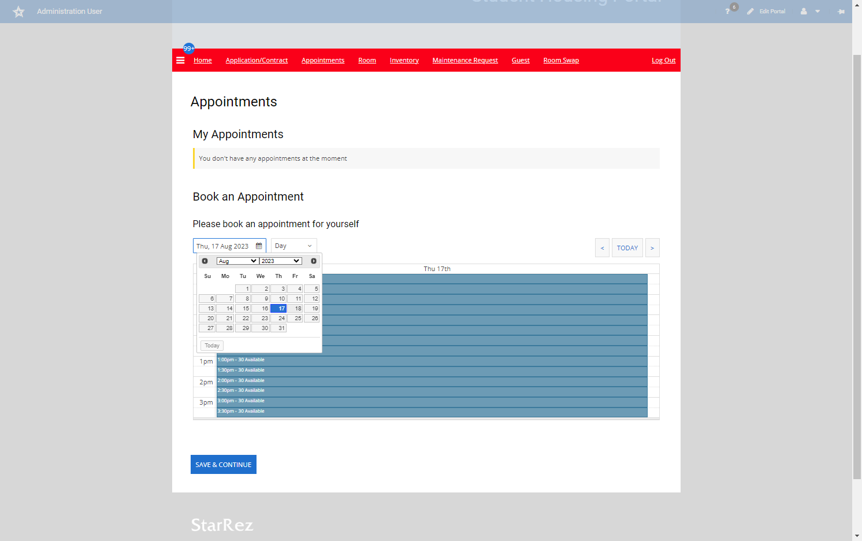
Task: Open the Appointments menu item
Action: click(323, 60)
